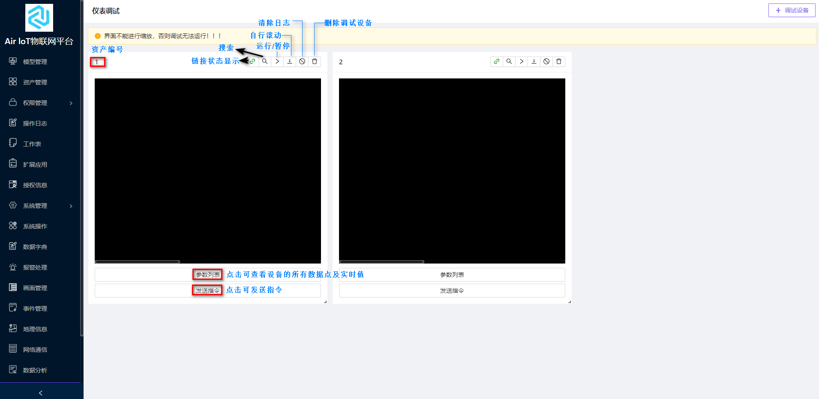
Task: Open search icon on device 2 panel
Action: 509,61
